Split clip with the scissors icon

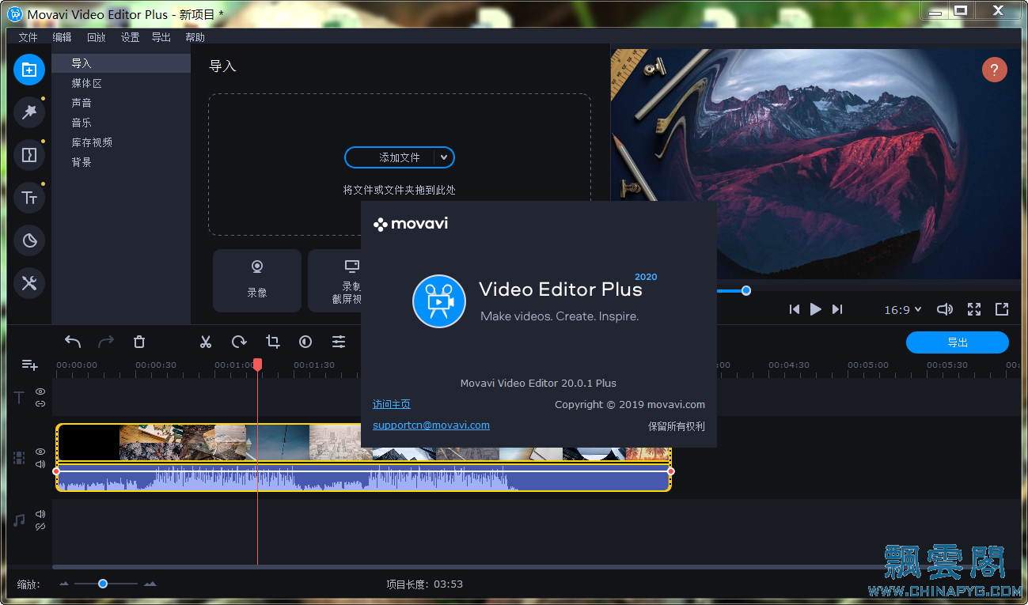click(206, 342)
